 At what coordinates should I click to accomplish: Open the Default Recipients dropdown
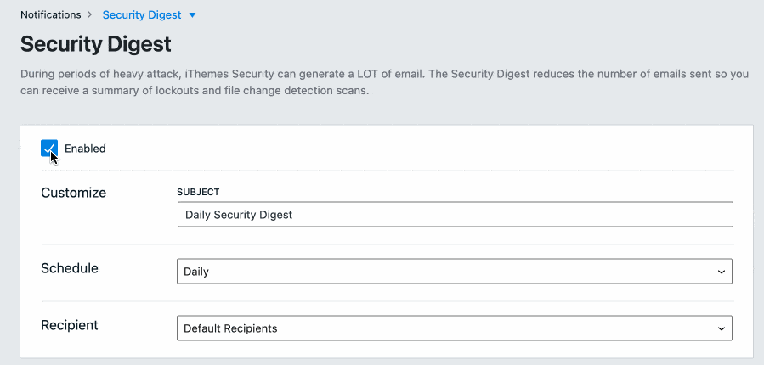pyautogui.click(x=455, y=328)
